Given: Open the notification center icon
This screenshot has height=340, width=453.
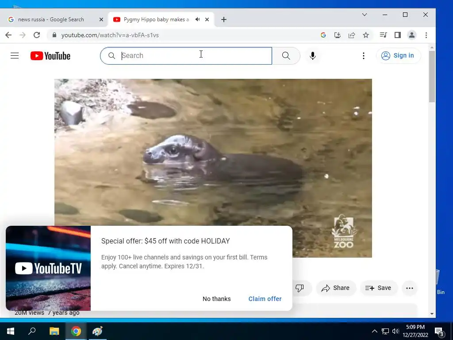Looking at the screenshot, I should [x=439, y=332].
